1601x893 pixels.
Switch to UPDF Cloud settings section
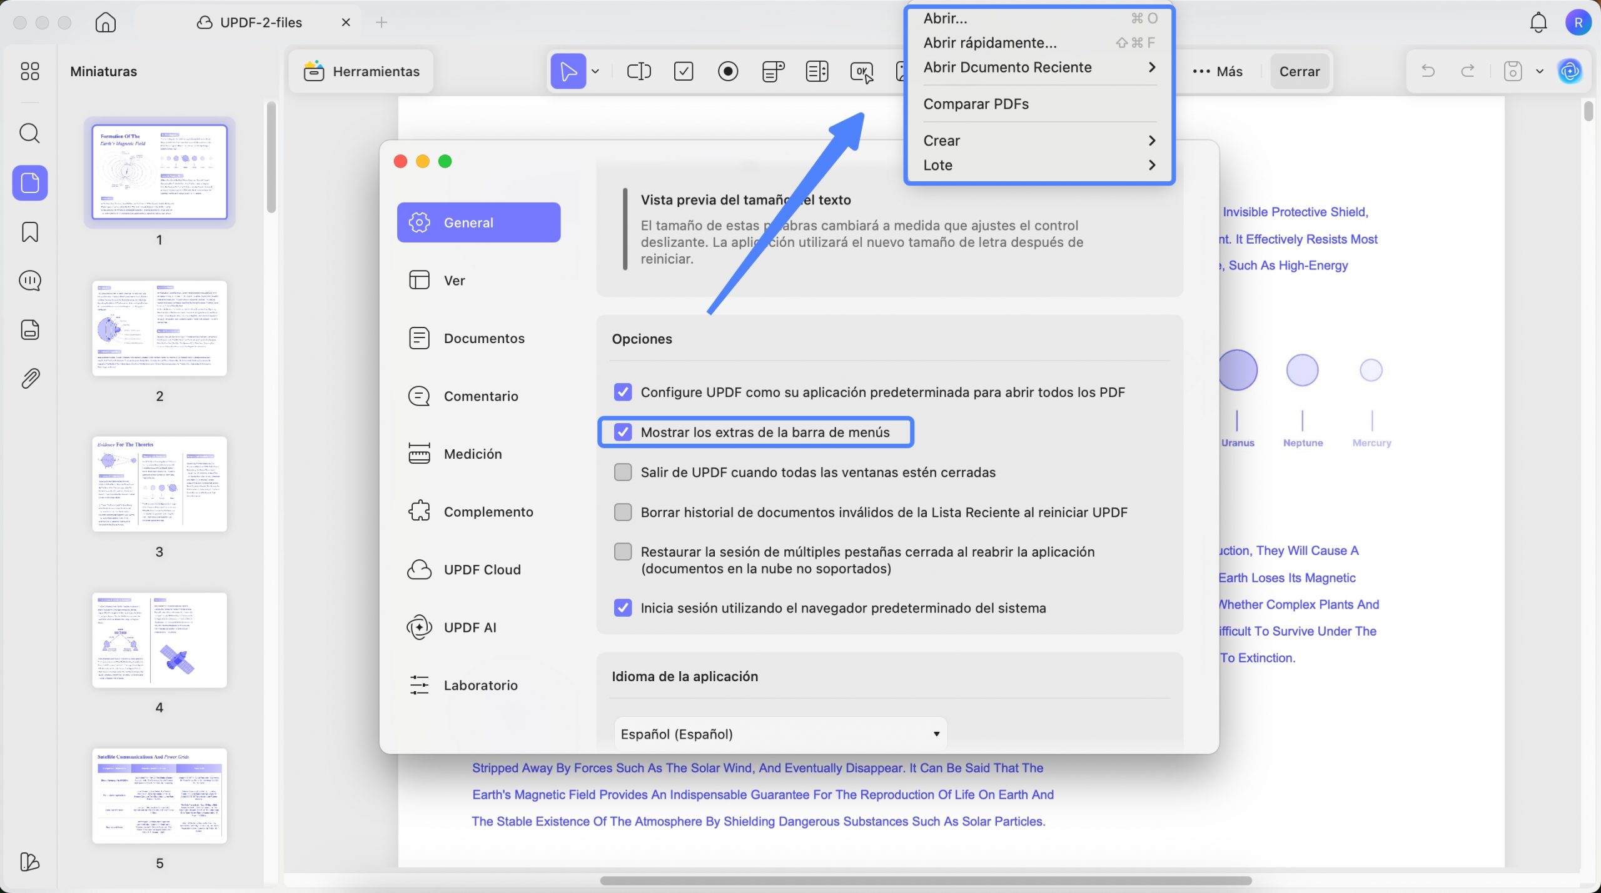coord(479,569)
